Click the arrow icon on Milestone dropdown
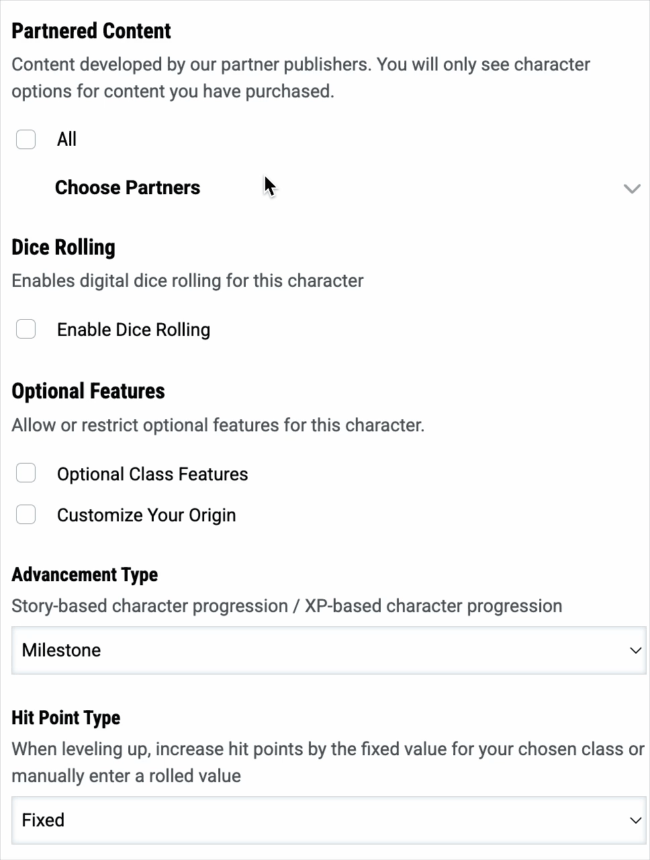The image size is (650, 860). [x=635, y=650]
